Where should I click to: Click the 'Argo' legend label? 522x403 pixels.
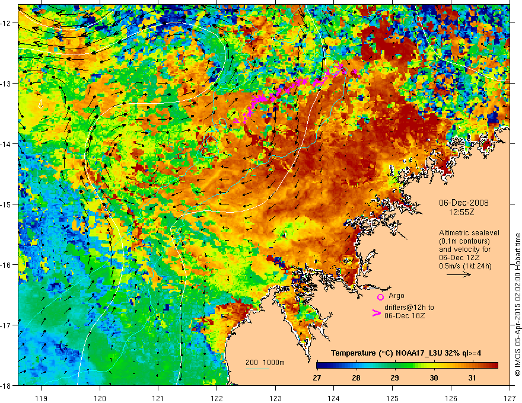point(396,296)
